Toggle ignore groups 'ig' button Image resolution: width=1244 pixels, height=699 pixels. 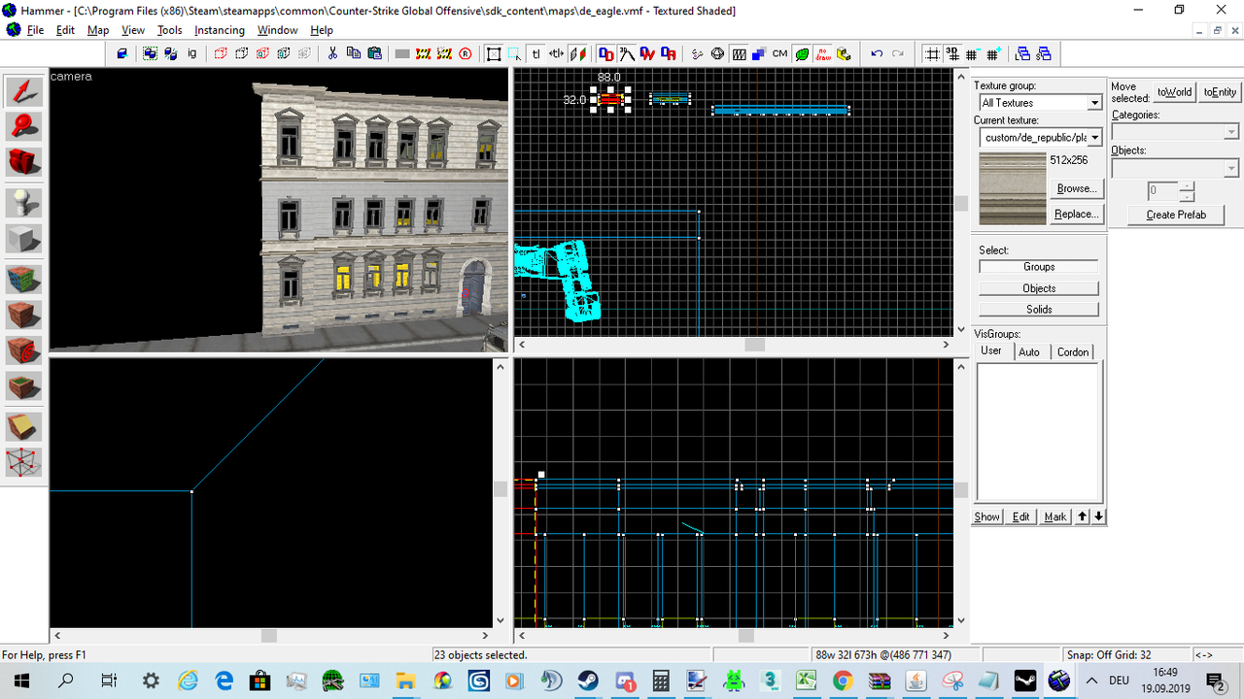192,53
